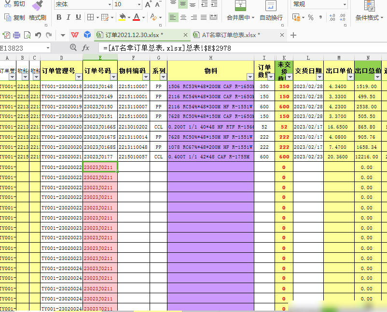Select column H header
Image resolution: width=387 pixels, height=312 pixels.
[x=210, y=58]
